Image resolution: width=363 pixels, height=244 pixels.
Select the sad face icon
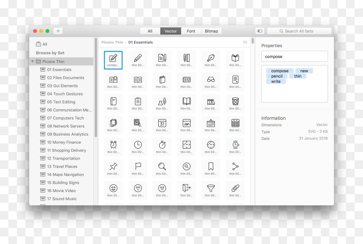pos(162,190)
